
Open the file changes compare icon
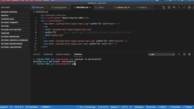coord(164,7)
